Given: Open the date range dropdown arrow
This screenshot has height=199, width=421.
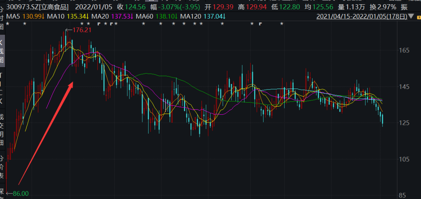Looking at the screenshot, I should point(411,17).
